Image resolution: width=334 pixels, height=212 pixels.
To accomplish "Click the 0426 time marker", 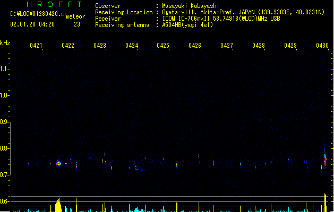I will tap(195, 46).
